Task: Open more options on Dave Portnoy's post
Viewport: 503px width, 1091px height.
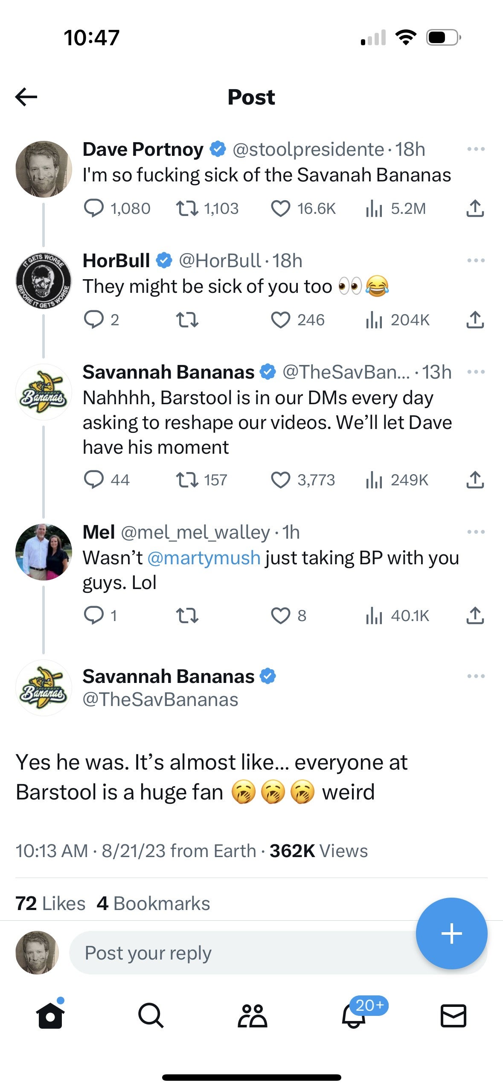Action: 476,149
